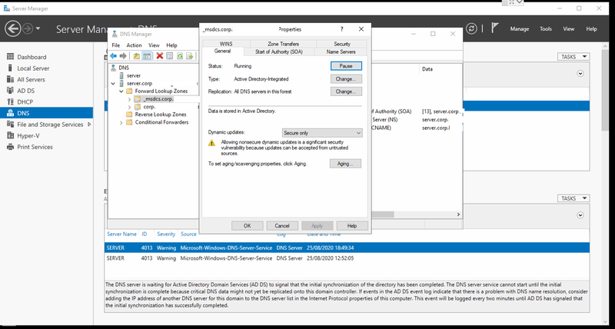The image size is (615, 329).
Task: Click the Aging... button
Action: [345, 164]
